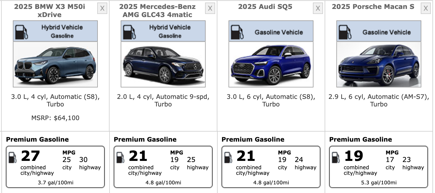The image size is (435, 193).
Task: Click the blue Audi SQ5 photo
Action: [x=271, y=65]
